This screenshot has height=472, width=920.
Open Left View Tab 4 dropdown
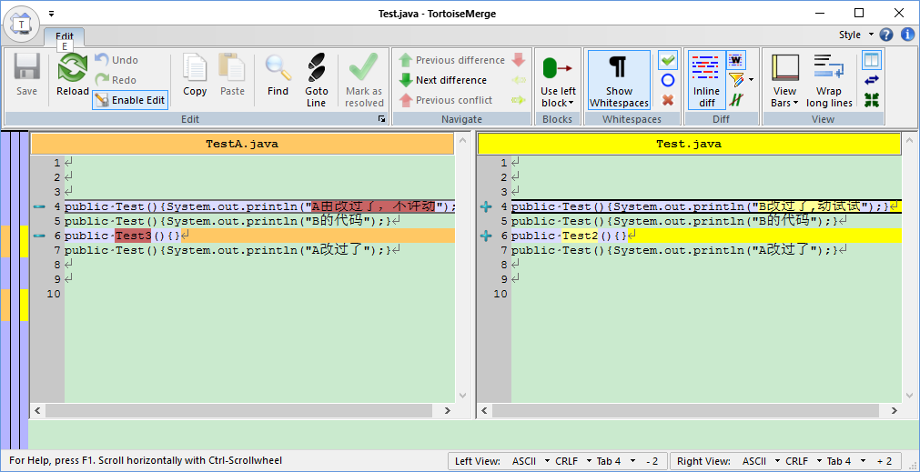tap(616, 461)
